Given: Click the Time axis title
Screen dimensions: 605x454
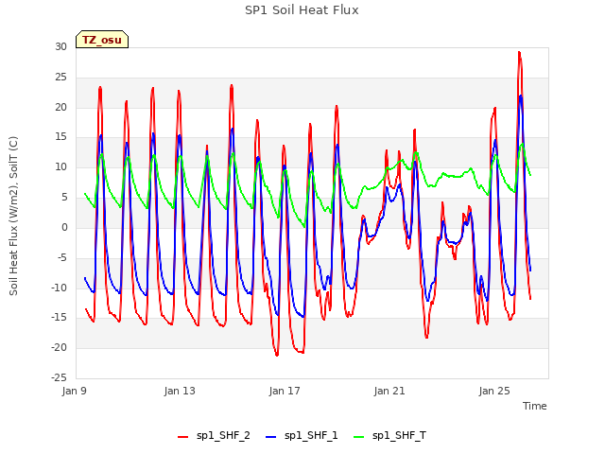Looking at the screenshot, I should (534, 406).
